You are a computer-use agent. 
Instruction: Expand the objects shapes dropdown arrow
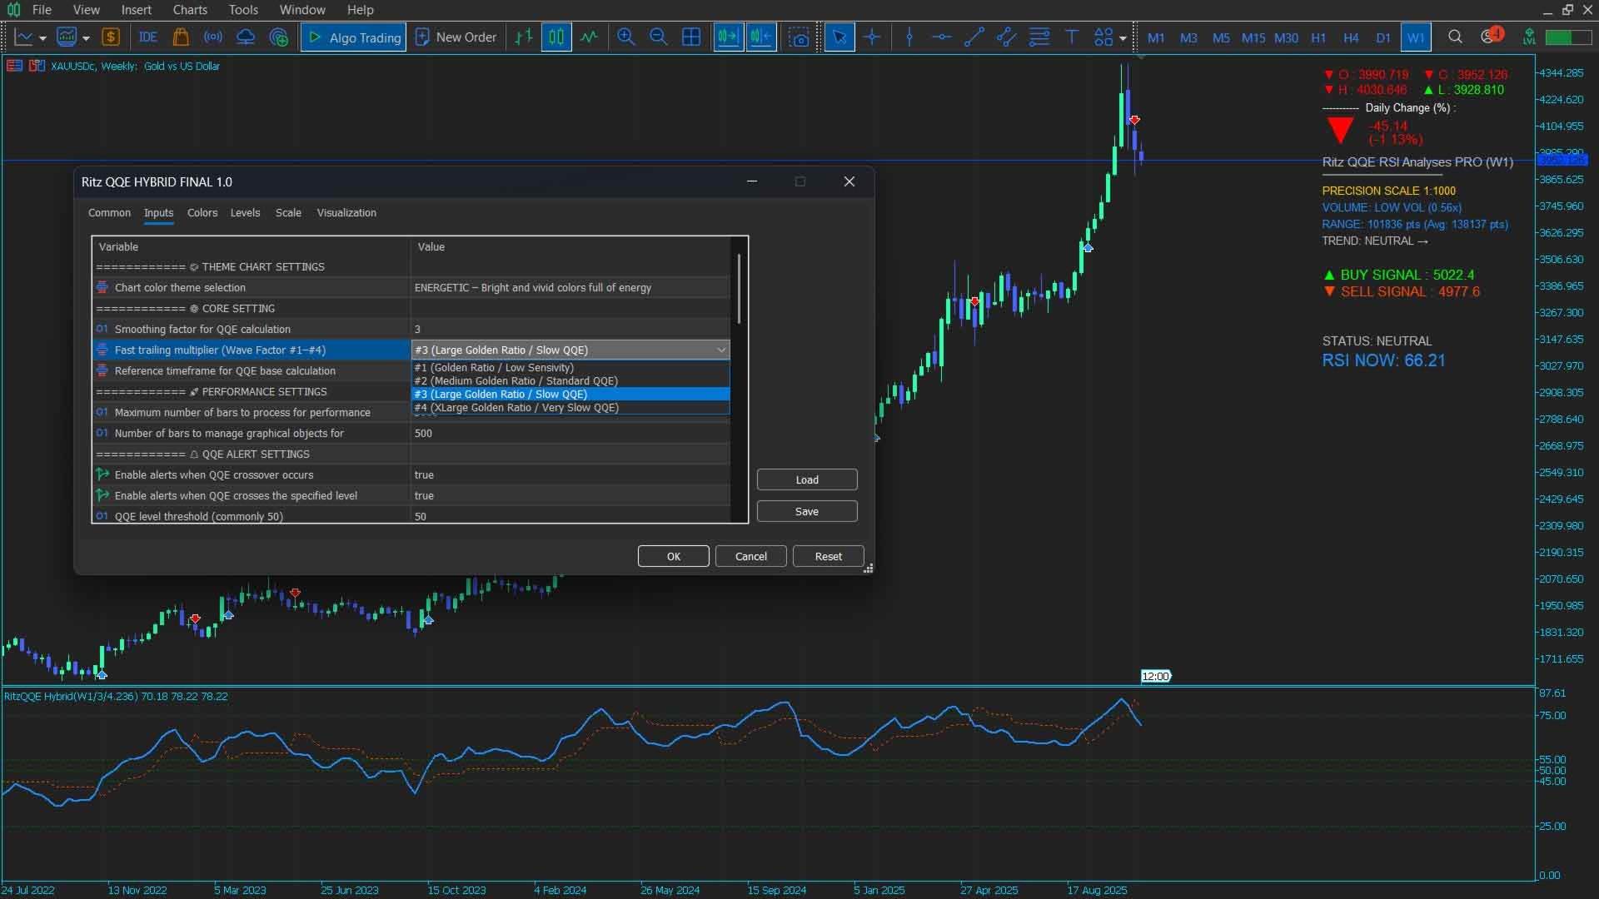pyautogui.click(x=1123, y=38)
